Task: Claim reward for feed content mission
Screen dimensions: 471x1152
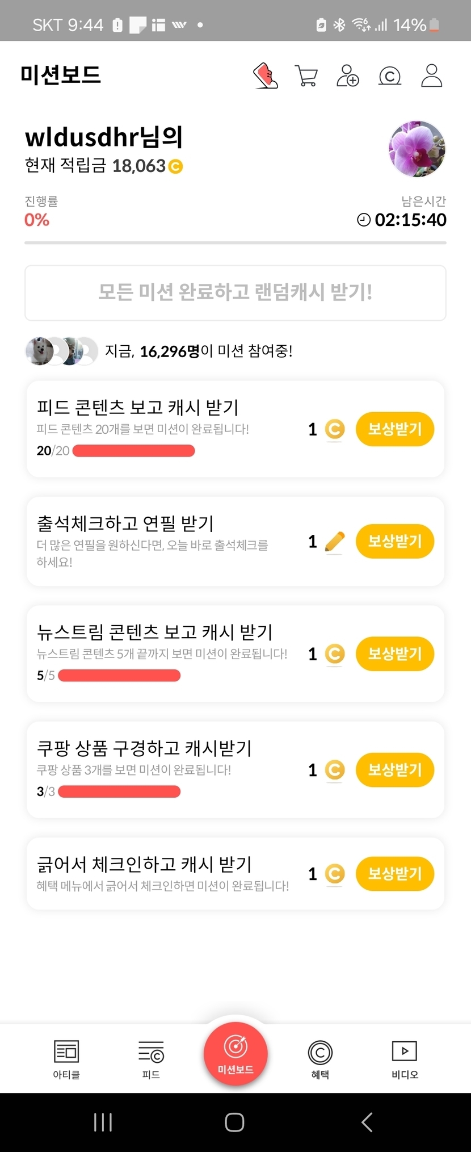Action: [394, 429]
